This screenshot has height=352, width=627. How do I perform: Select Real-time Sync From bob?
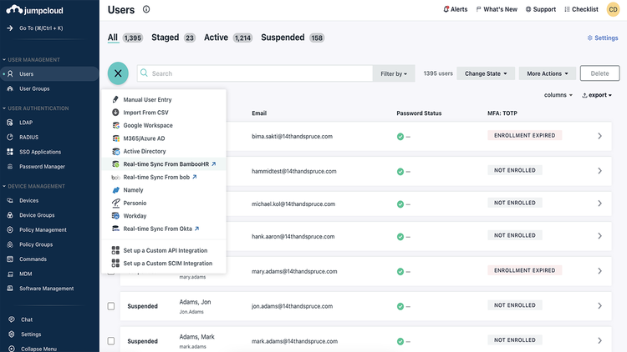(x=164, y=177)
